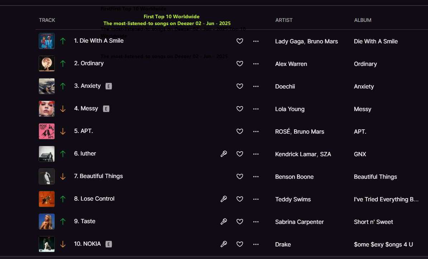Expand three-dot menu for Messy
This screenshot has width=428, height=259.
[x=256, y=109]
